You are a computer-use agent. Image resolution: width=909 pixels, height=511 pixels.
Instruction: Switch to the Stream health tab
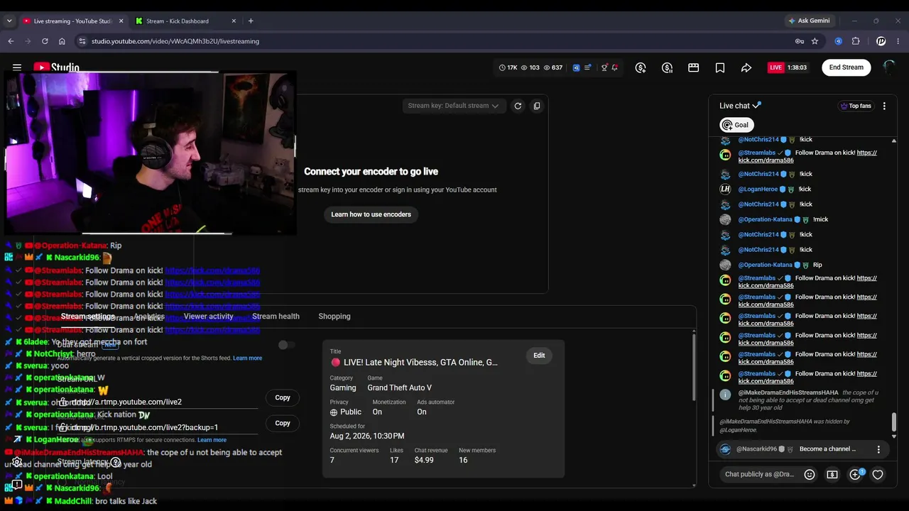(276, 317)
